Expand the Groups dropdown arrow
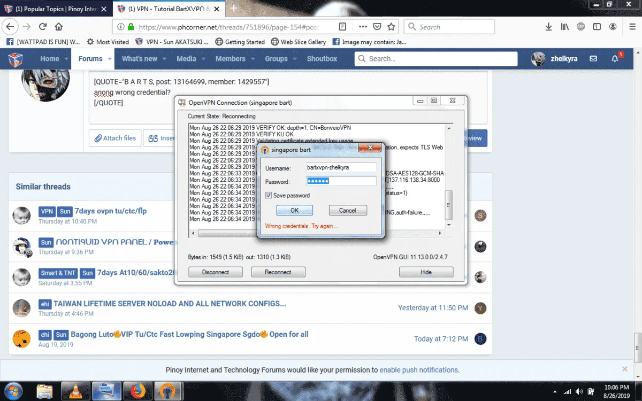The height and width of the screenshot is (401, 642). pyautogui.click(x=294, y=59)
